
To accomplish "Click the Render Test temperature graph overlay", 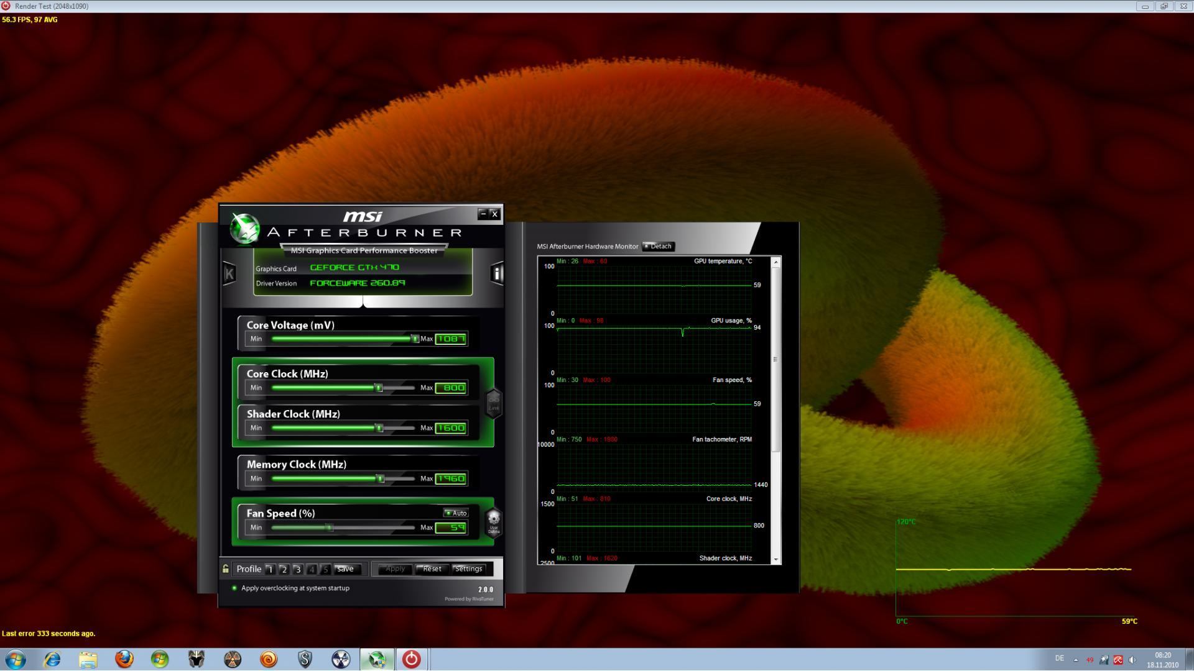I will coord(1016,571).
